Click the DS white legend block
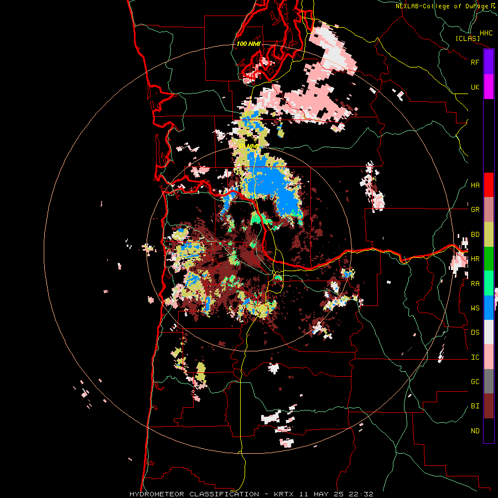The width and height of the screenshot is (498, 498). click(x=489, y=332)
